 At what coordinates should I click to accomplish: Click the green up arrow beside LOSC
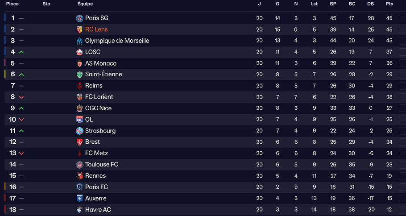(x=21, y=52)
